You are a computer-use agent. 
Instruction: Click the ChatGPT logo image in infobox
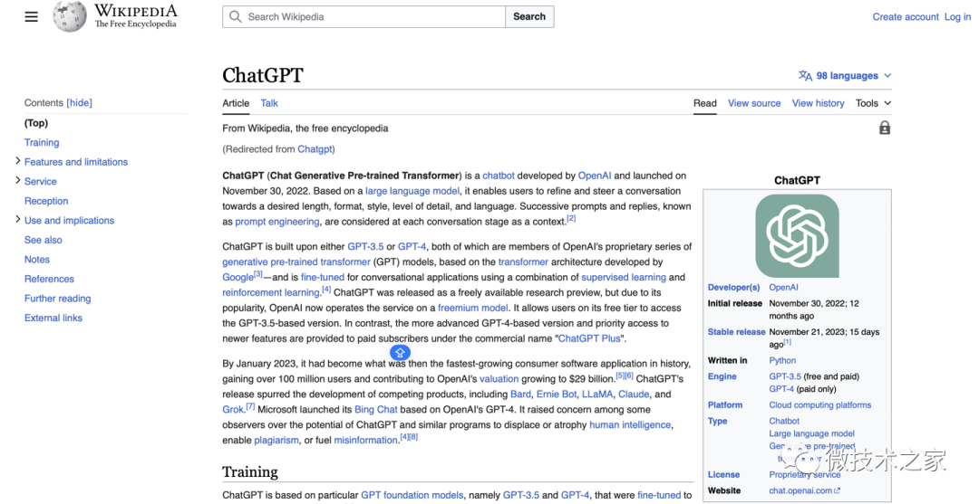[797, 235]
